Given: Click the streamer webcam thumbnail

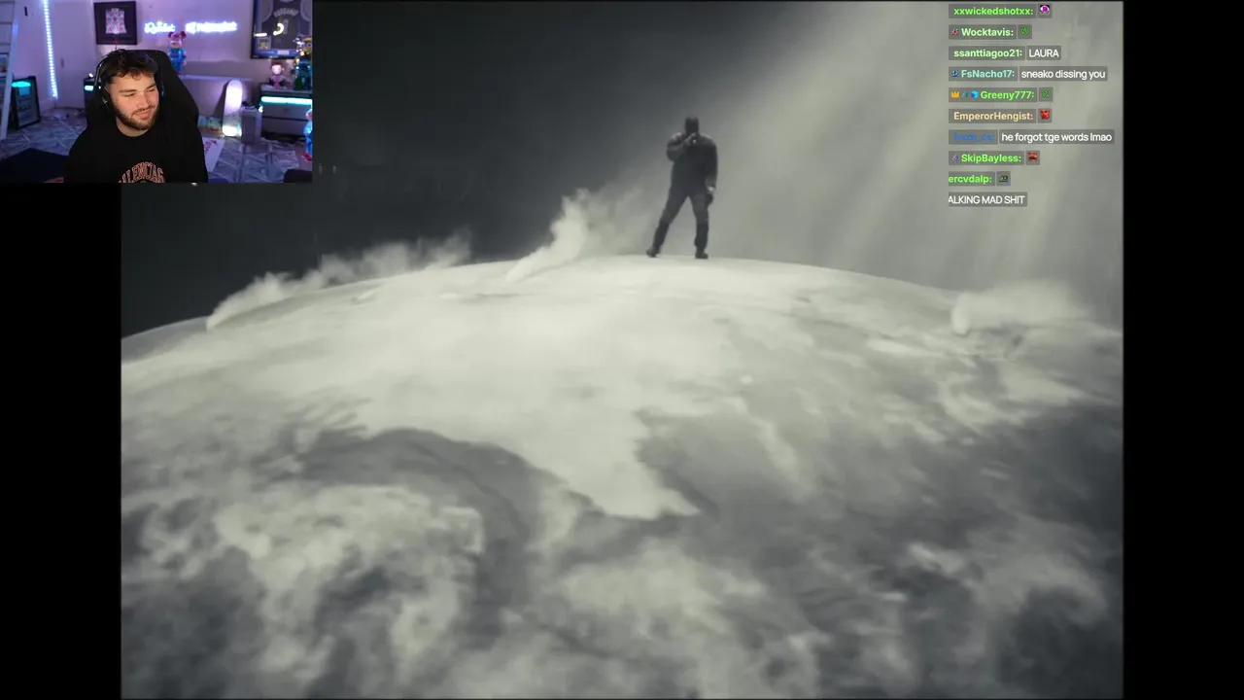Looking at the screenshot, I should point(156,91).
